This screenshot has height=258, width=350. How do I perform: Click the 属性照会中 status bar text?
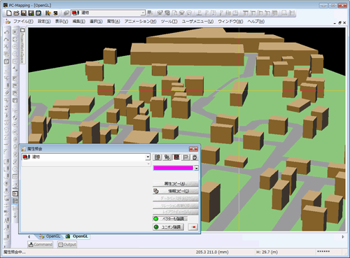14,252
